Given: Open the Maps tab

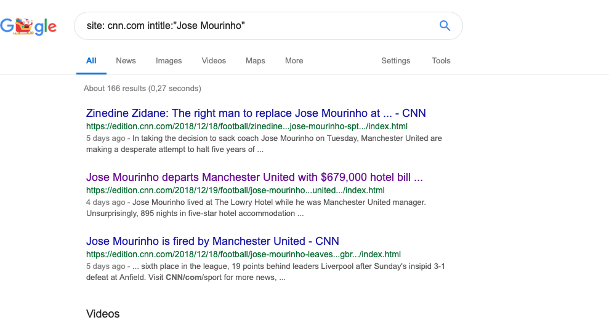Looking at the screenshot, I should click(x=255, y=61).
